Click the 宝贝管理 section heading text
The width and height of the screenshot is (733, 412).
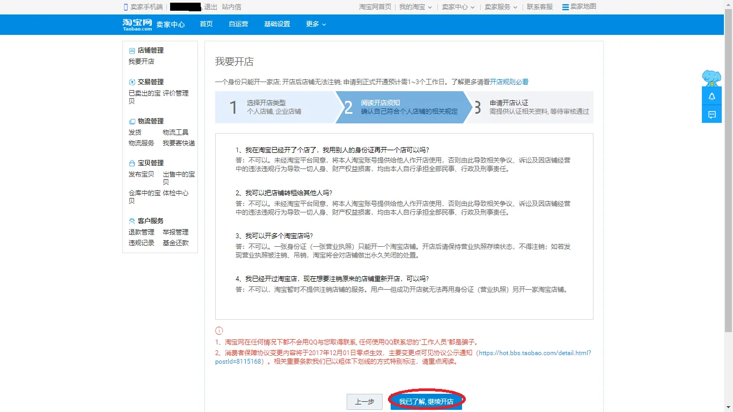[151, 163]
